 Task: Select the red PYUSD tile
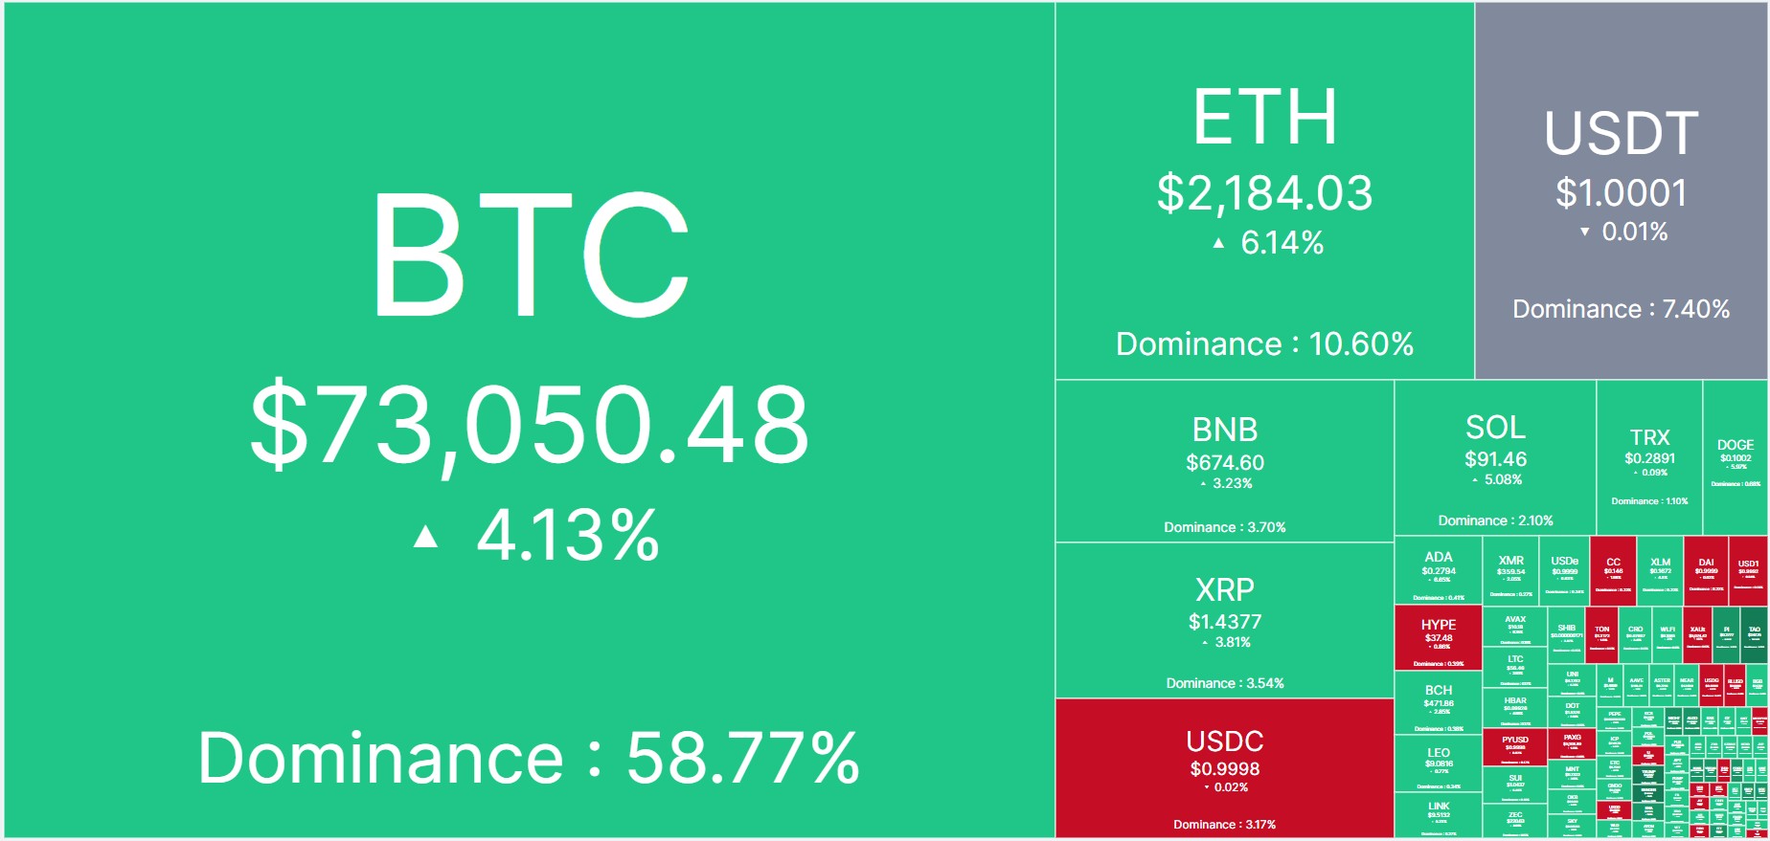[x=1514, y=747]
